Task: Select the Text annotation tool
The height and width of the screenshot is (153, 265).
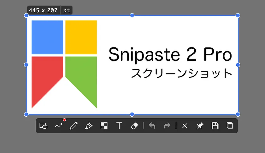Action: point(119,126)
